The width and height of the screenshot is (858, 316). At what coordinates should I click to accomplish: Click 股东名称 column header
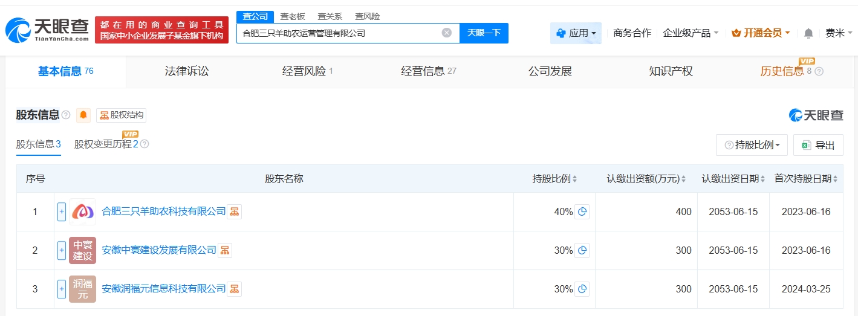pos(284,179)
